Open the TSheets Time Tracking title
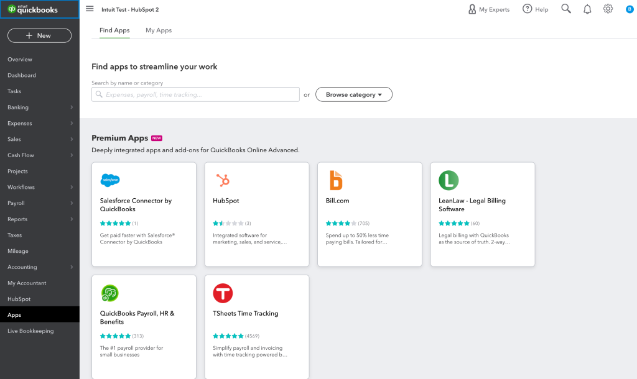This screenshot has width=637, height=379. tap(245, 313)
